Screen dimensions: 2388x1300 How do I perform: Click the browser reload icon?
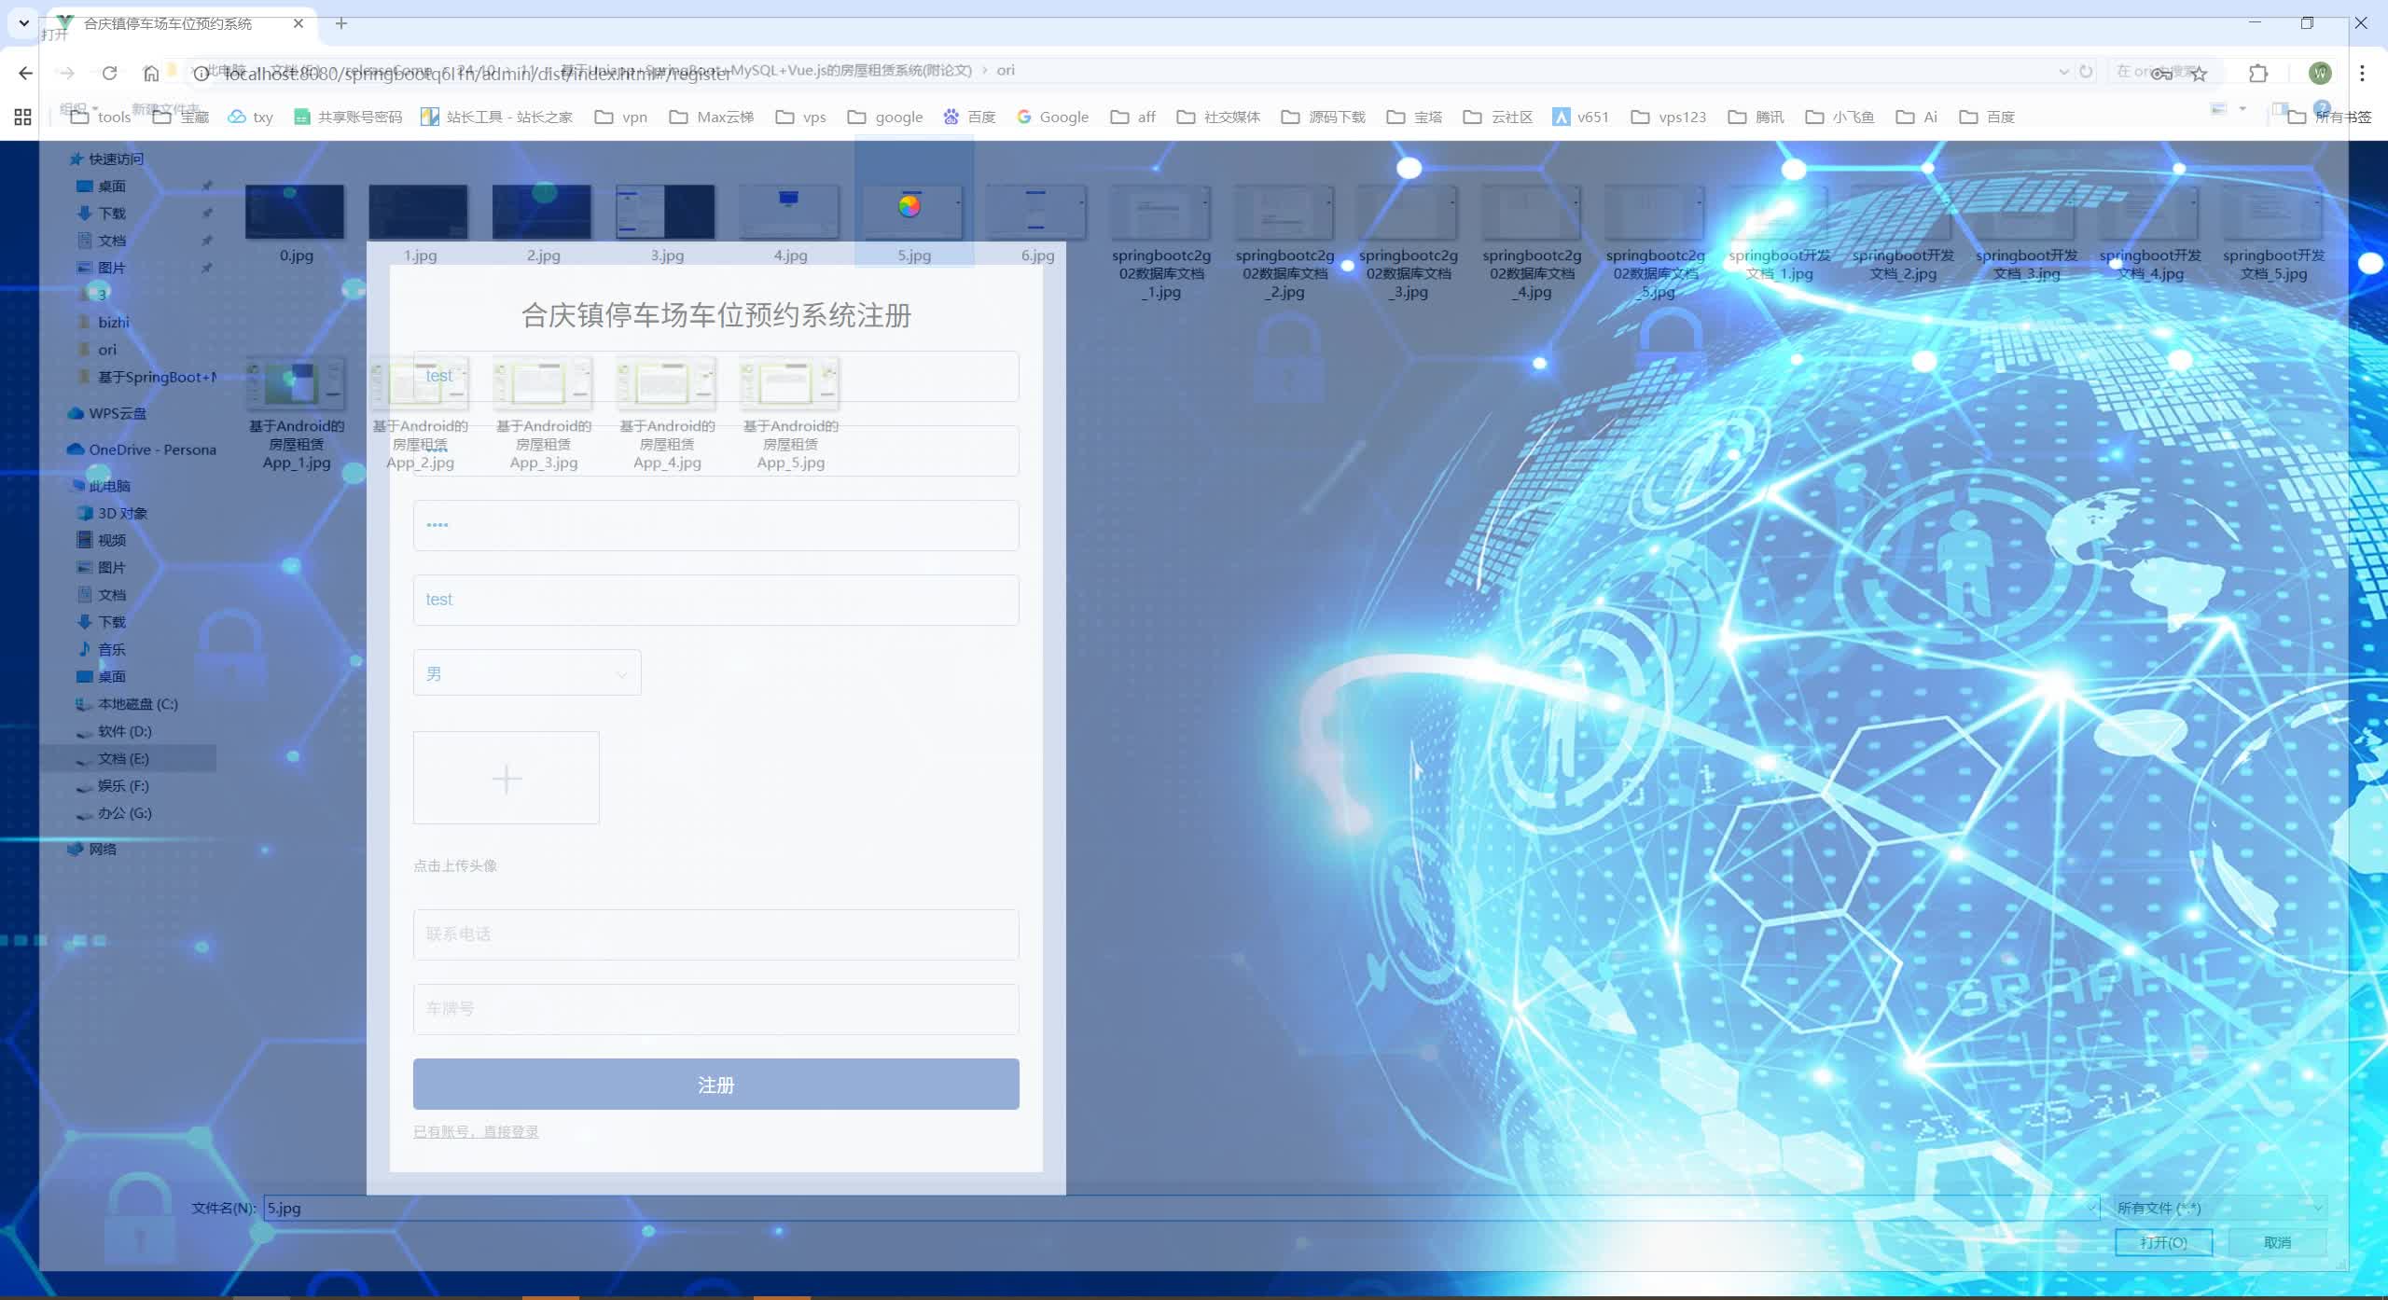click(109, 73)
